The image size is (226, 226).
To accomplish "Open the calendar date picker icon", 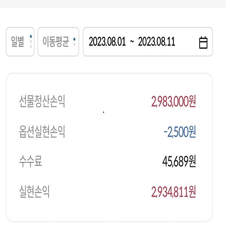I will point(203,42).
